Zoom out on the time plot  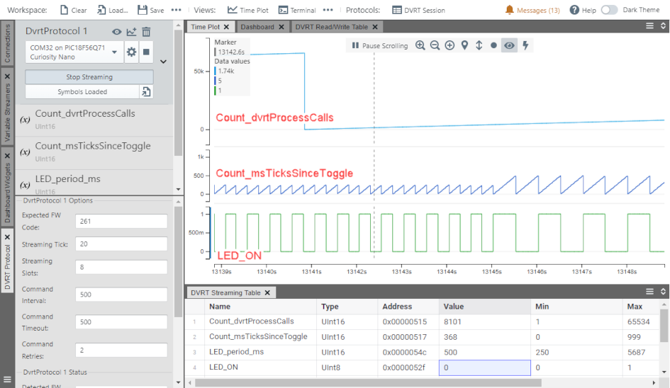[x=435, y=45]
